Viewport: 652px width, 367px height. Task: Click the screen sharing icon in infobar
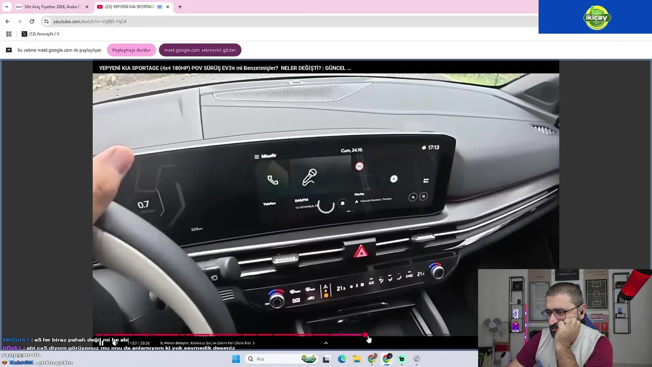9,50
